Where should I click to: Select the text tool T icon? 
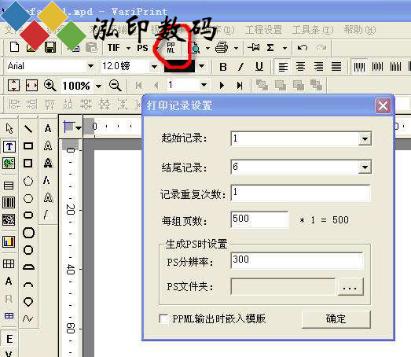[9, 146]
